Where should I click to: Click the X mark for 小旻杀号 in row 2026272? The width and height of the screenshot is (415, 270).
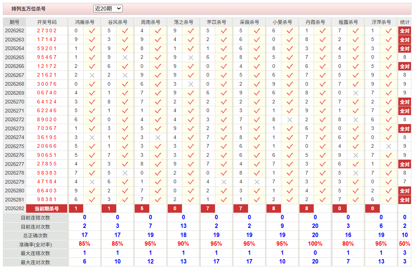(x=290, y=120)
